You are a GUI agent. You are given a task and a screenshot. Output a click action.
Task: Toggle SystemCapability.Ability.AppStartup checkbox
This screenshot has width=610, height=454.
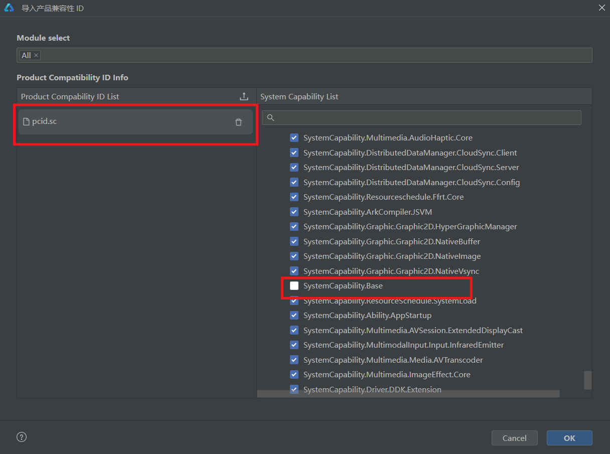(x=294, y=316)
